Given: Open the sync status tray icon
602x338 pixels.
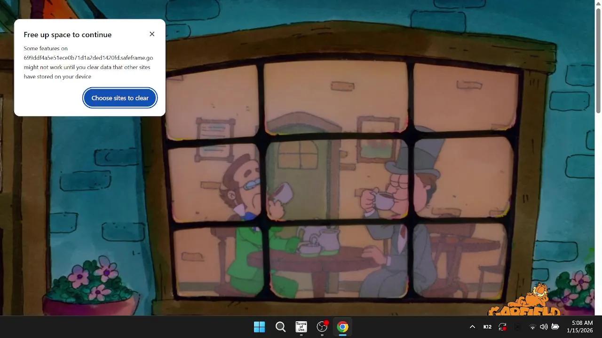Looking at the screenshot, I should click(x=502, y=327).
